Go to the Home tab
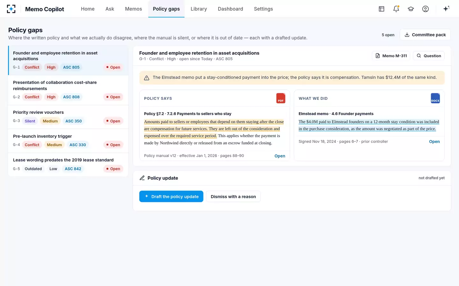 (x=88, y=9)
